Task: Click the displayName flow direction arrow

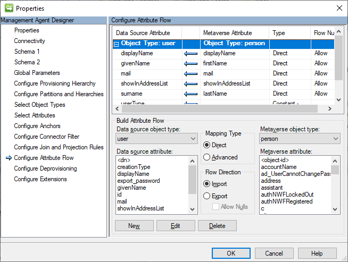Action: 190,54
